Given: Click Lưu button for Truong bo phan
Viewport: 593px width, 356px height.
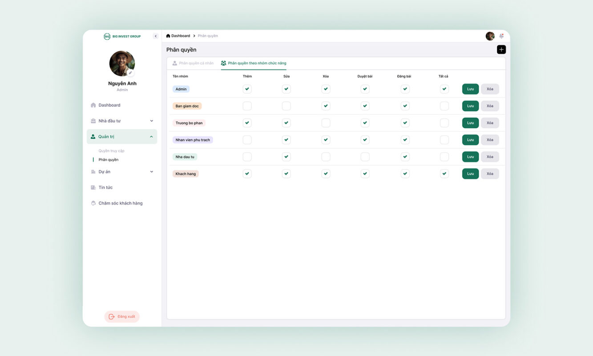Looking at the screenshot, I should (x=470, y=123).
